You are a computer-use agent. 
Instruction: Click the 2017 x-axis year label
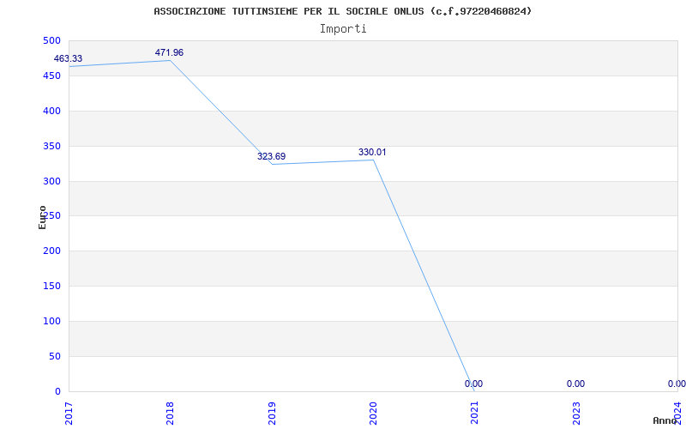(x=69, y=414)
